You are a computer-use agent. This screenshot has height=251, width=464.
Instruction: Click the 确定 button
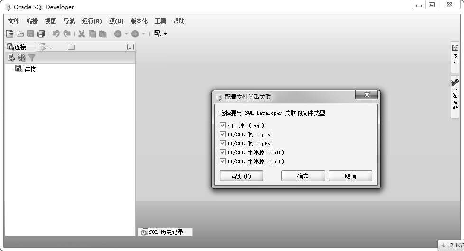tap(303, 176)
